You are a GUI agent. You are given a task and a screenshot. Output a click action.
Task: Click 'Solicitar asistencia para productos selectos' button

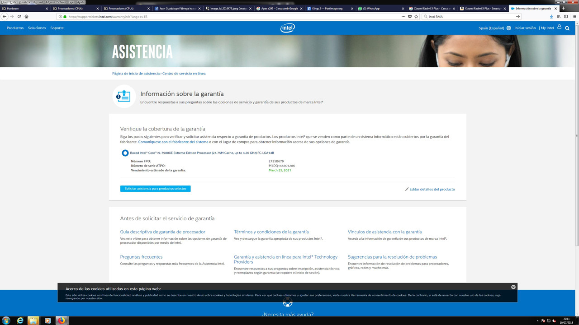click(x=155, y=189)
